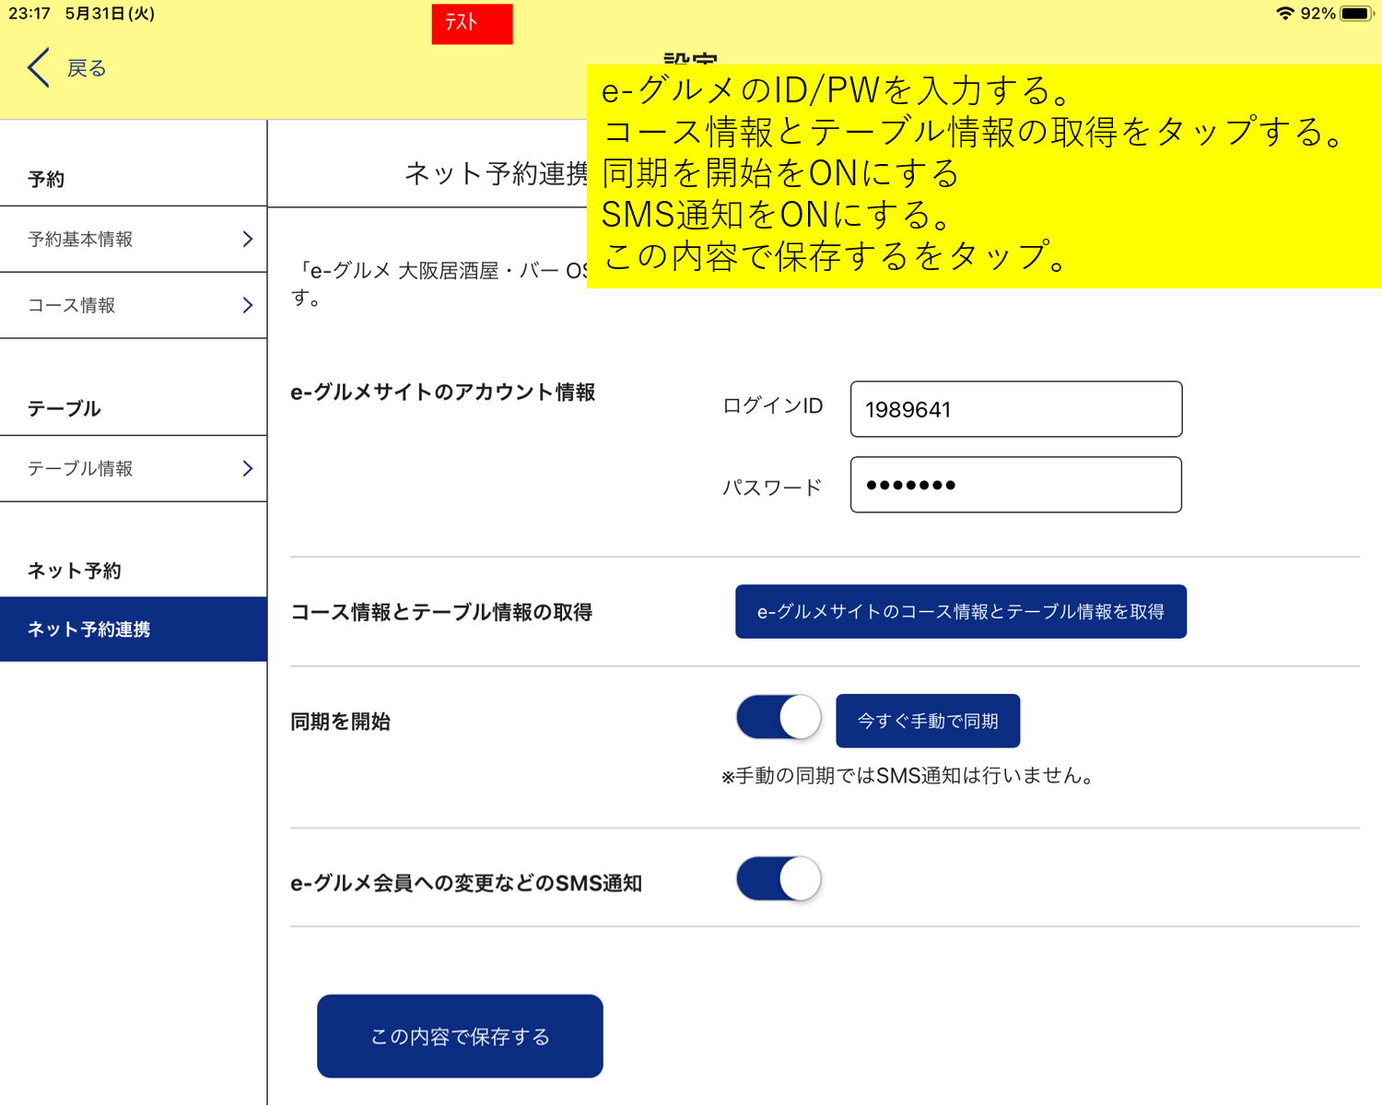Tap the battery indicator icon

(1357, 14)
